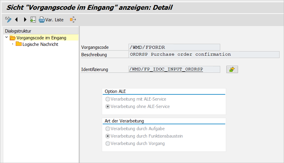
Task: Choose Verarbeitung durch Vorgang radio option
Action: (x=108, y=143)
